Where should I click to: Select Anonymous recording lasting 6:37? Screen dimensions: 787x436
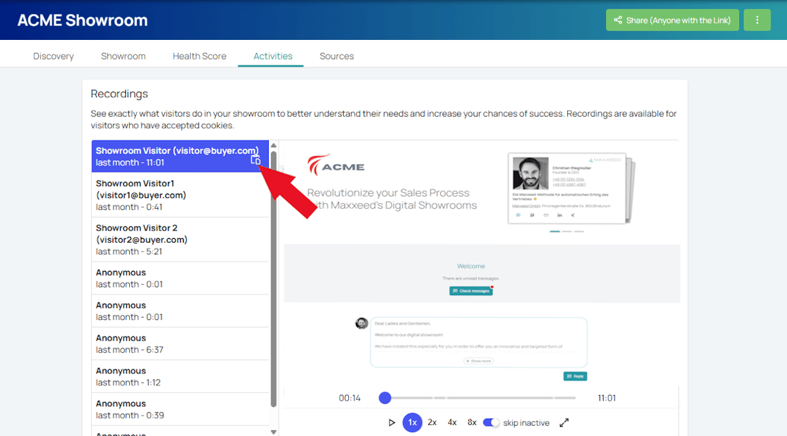[180, 344]
